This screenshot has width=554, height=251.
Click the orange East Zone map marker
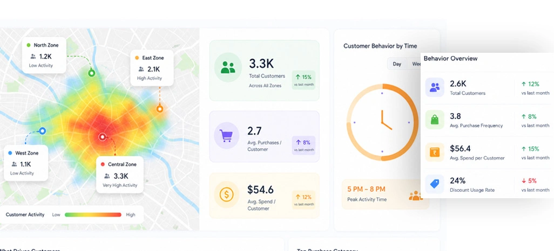click(x=160, y=109)
